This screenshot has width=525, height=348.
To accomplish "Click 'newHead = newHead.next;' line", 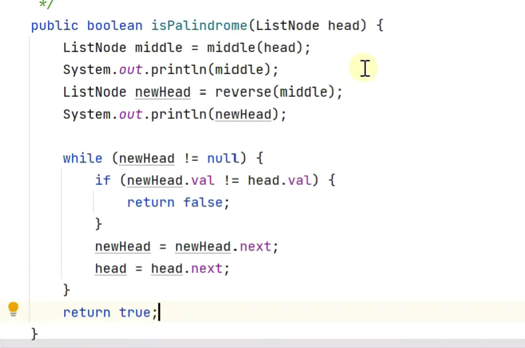I will 186,247.
